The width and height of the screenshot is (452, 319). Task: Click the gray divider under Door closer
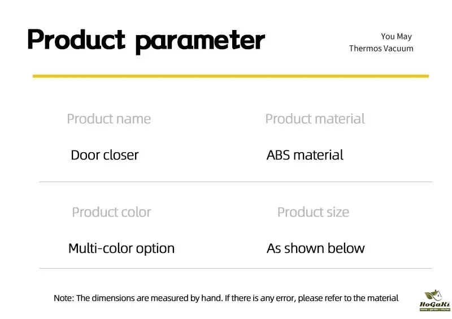tap(235, 182)
